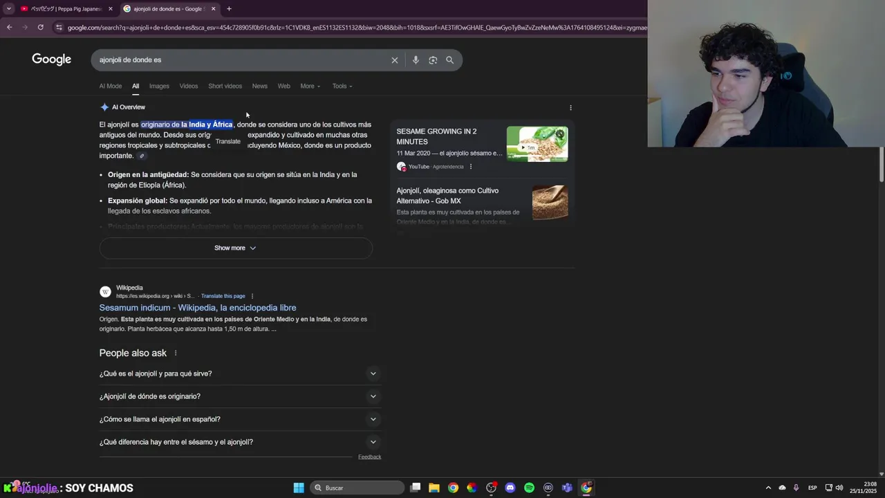This screenshot has height=498, width=885.
Task: Open a new browser tab with plus
Action: click(229, 9)
